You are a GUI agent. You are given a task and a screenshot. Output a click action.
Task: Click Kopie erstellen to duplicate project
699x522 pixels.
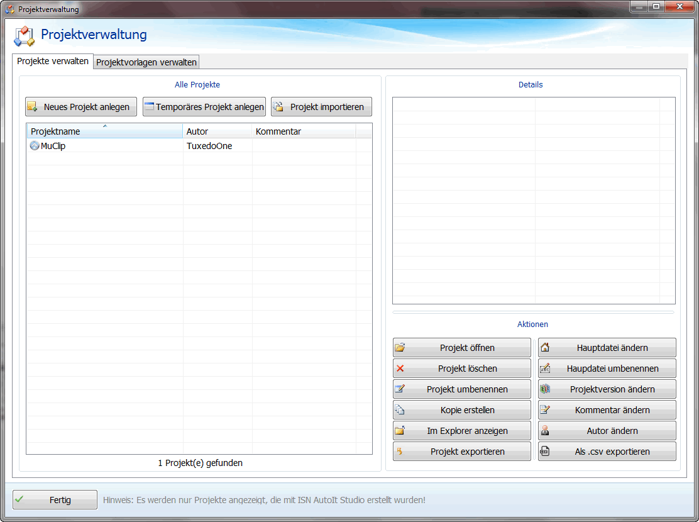coord(462,410)
